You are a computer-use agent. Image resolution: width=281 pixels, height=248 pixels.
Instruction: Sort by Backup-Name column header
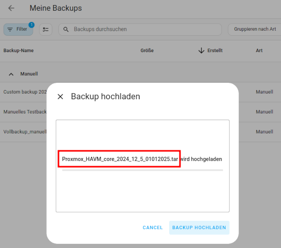tap(18, 51)
